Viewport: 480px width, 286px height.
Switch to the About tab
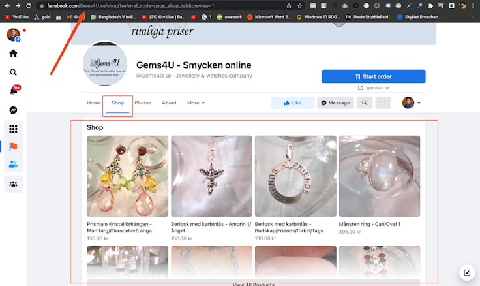click(x=169, y=103)
